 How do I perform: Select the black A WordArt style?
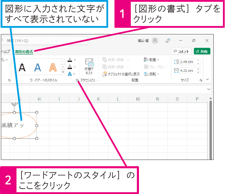point(22,68)
